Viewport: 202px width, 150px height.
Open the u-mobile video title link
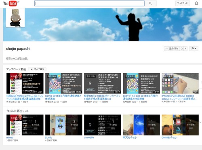click(102, 97)
